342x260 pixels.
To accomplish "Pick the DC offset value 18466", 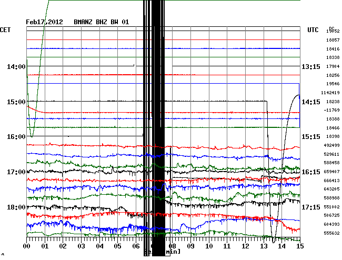I will coord(333,128).
